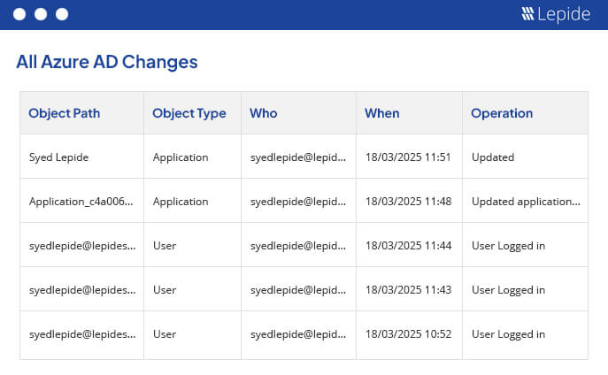Select Object Path cell in the 11:44 row
Image resolution: width=608 pixels, height=375 pixels.
(82, 246)
